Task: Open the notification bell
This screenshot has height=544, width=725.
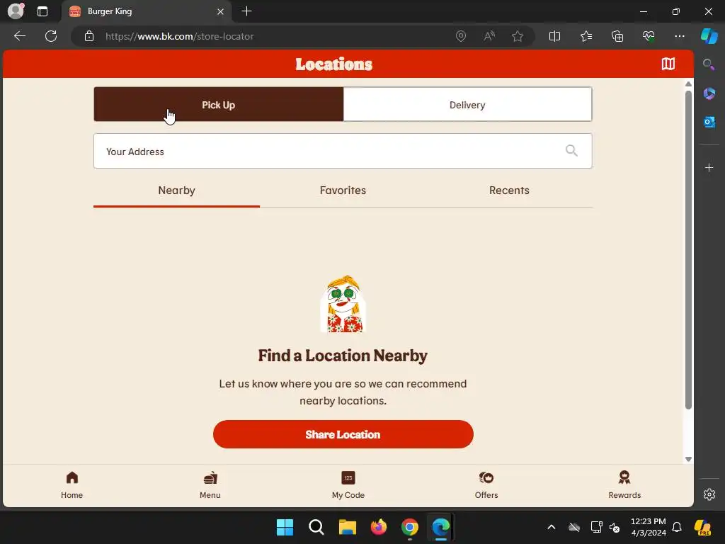Action: [x=677, y=527]
